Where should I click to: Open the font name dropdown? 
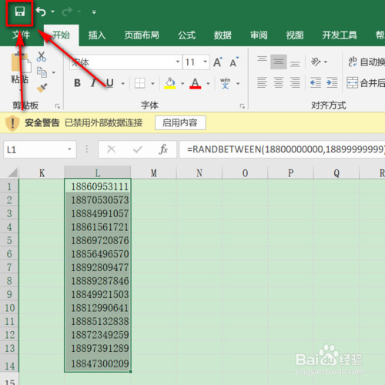178,62
